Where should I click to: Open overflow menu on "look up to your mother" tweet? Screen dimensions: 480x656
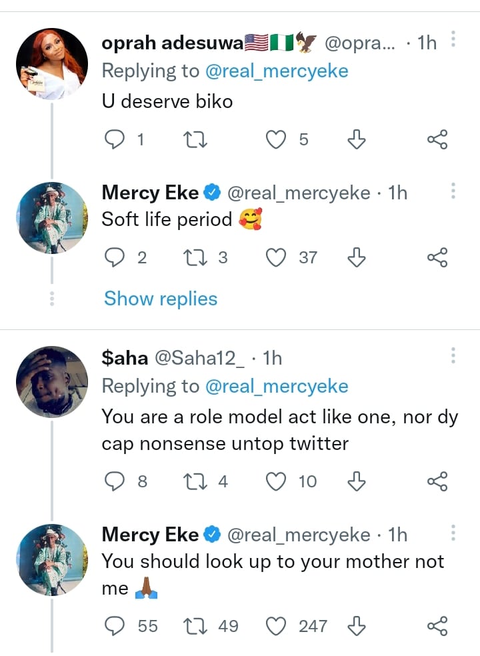pyautogui.click(x=453, y=533)
